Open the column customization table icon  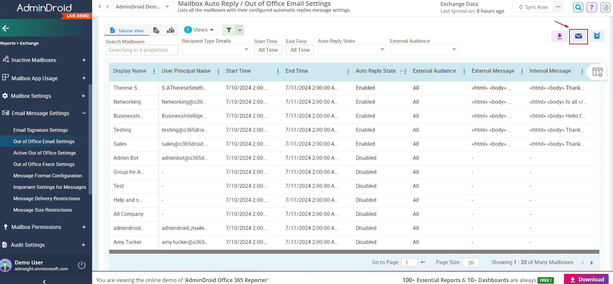tap(597, 72)
